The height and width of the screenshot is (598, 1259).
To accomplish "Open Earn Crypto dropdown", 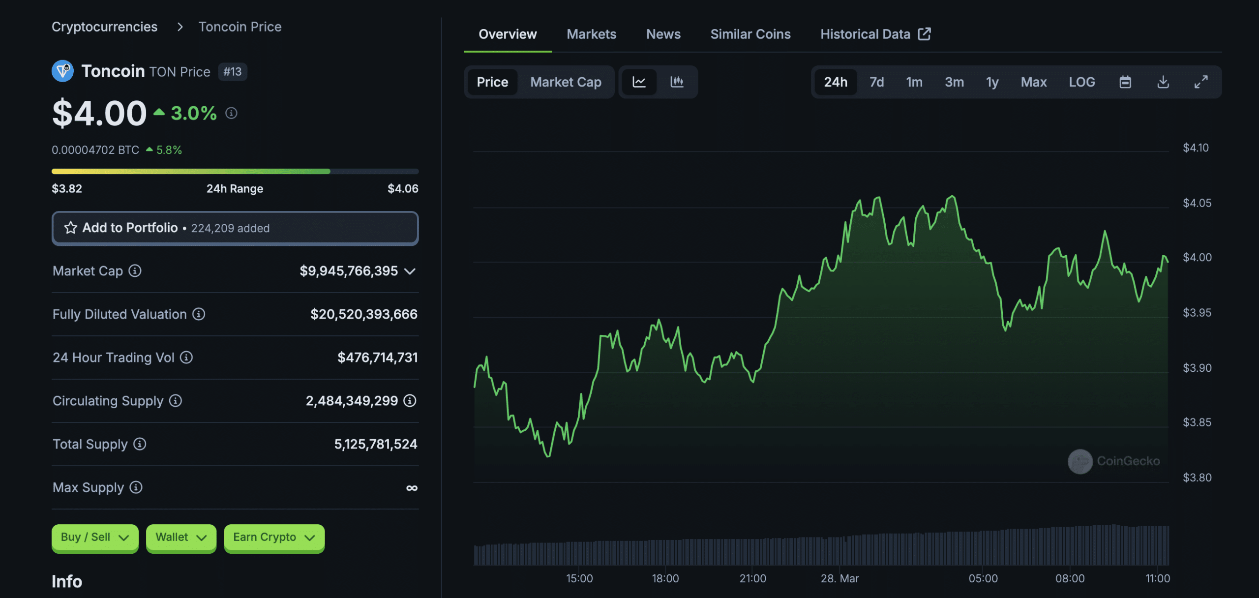I will pos(274,538).
